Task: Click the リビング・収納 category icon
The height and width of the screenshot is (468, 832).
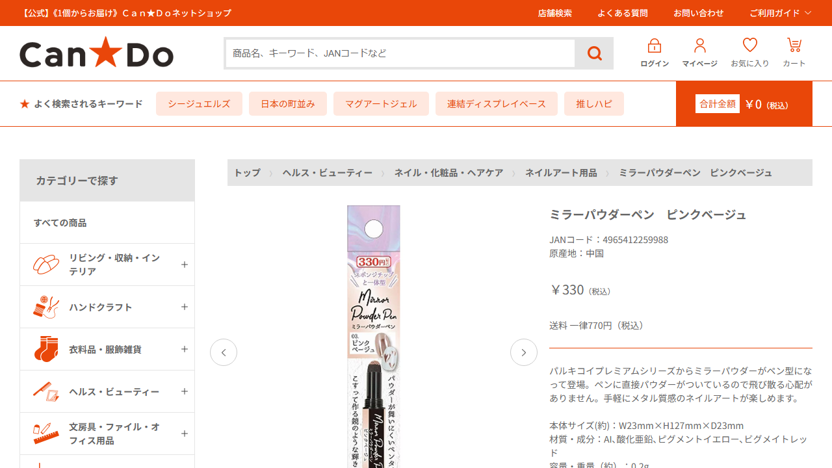Action: [x=46, y=265]
